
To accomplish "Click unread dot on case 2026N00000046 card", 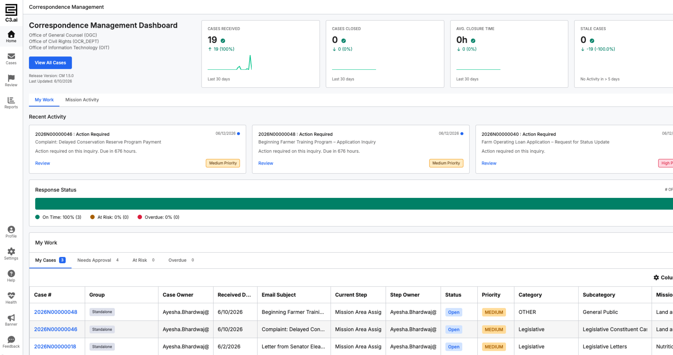I will click(239, 133).
